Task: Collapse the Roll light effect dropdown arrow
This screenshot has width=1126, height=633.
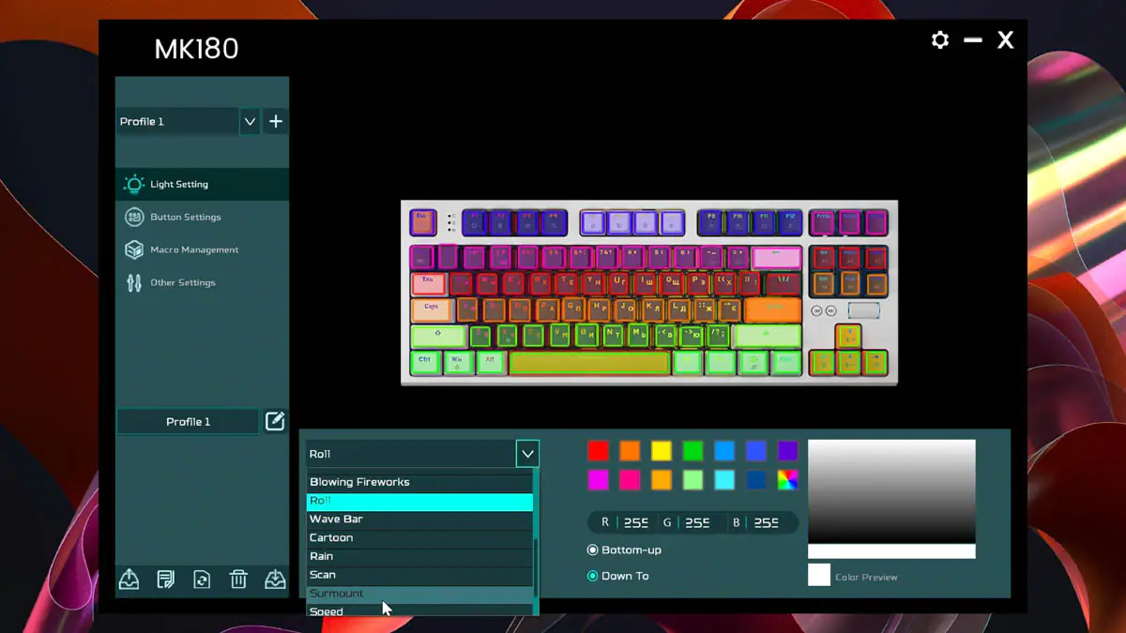Action: [x=527, y=454]
